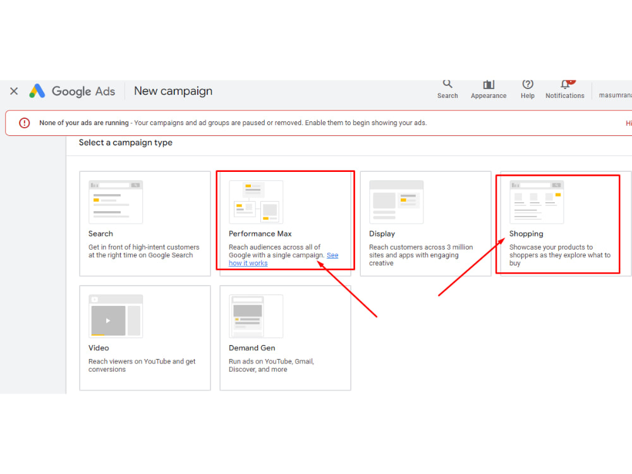The width and height of the screenshot is (632, 474).
Task: Click 'None of your ads are running' text
Action: pyautogui.click(x=84, y=123)
